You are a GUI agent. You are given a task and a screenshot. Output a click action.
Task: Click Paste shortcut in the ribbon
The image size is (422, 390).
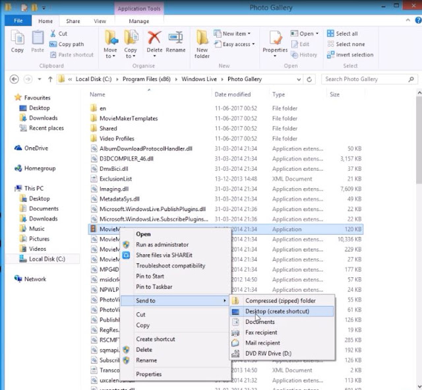tap(72, 55)
